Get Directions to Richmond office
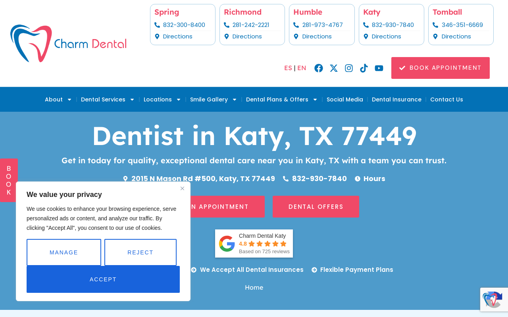Image resolution: width=508 pixels, height=317 pixels. pos(247,36)
